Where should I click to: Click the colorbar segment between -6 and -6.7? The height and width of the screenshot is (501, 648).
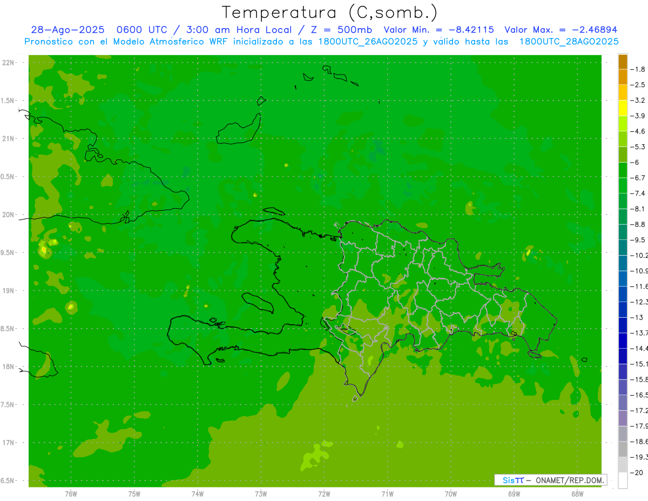[623, 170]
